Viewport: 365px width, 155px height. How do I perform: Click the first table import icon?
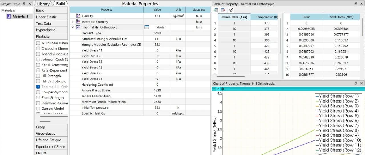click(216, 10)
